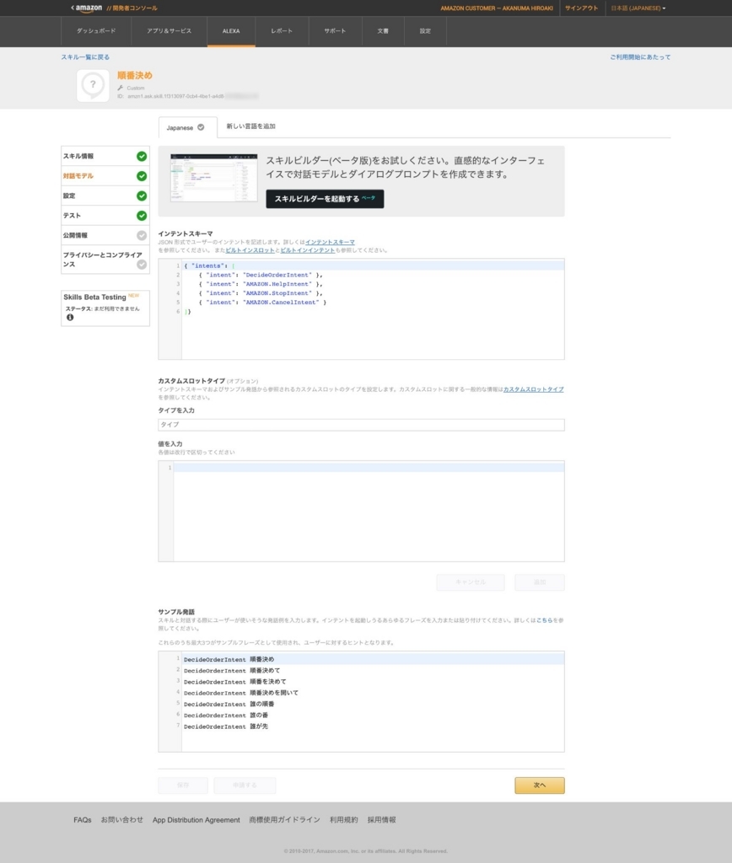The image size is (732, 863).
Task: Open the ダッシュボード menu
Action: (x=96, y=31)
